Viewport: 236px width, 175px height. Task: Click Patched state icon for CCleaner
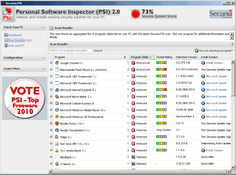pos(133,164)
